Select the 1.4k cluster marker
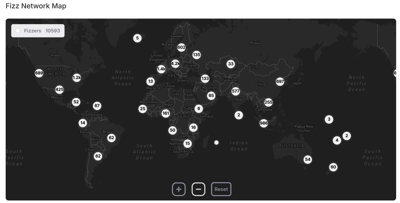 (161, 69)
